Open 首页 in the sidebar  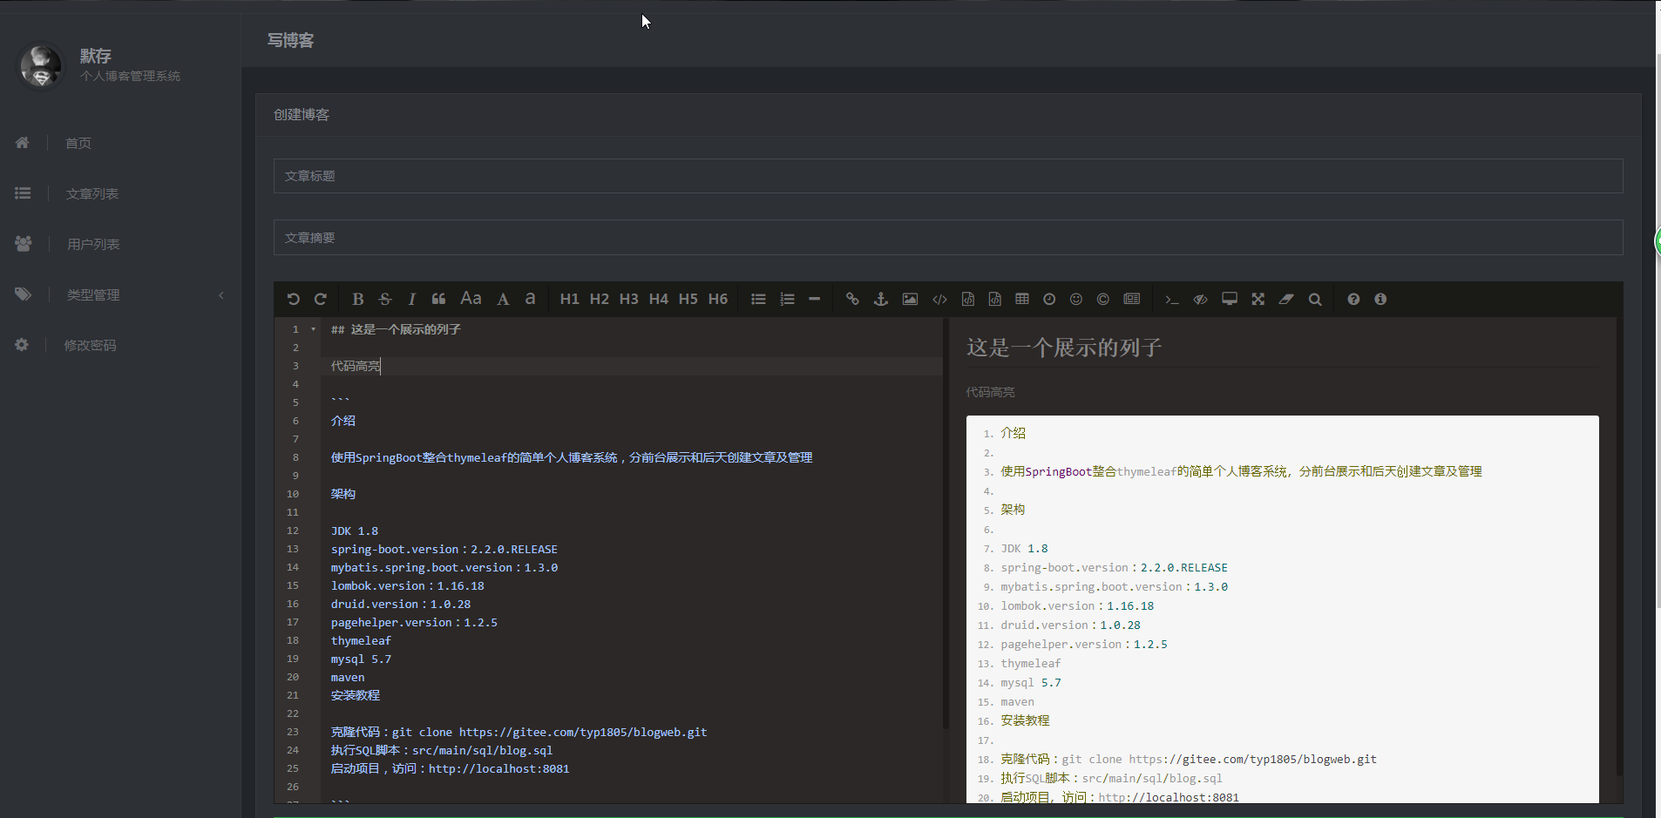78,143
